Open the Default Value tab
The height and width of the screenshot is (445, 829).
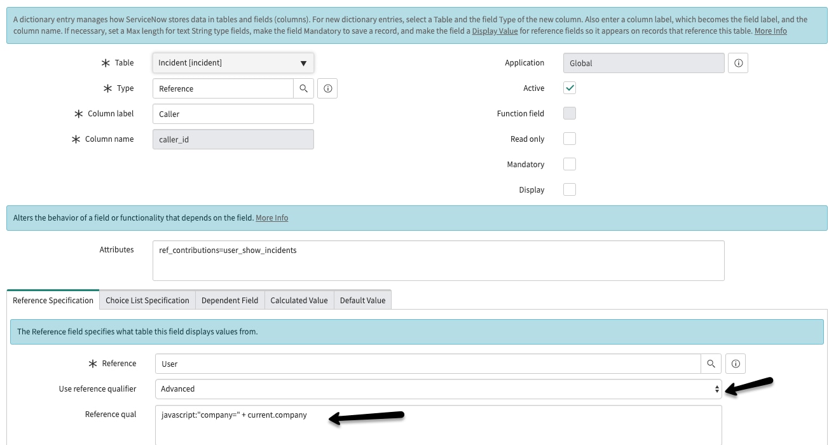tap(362, 299)
